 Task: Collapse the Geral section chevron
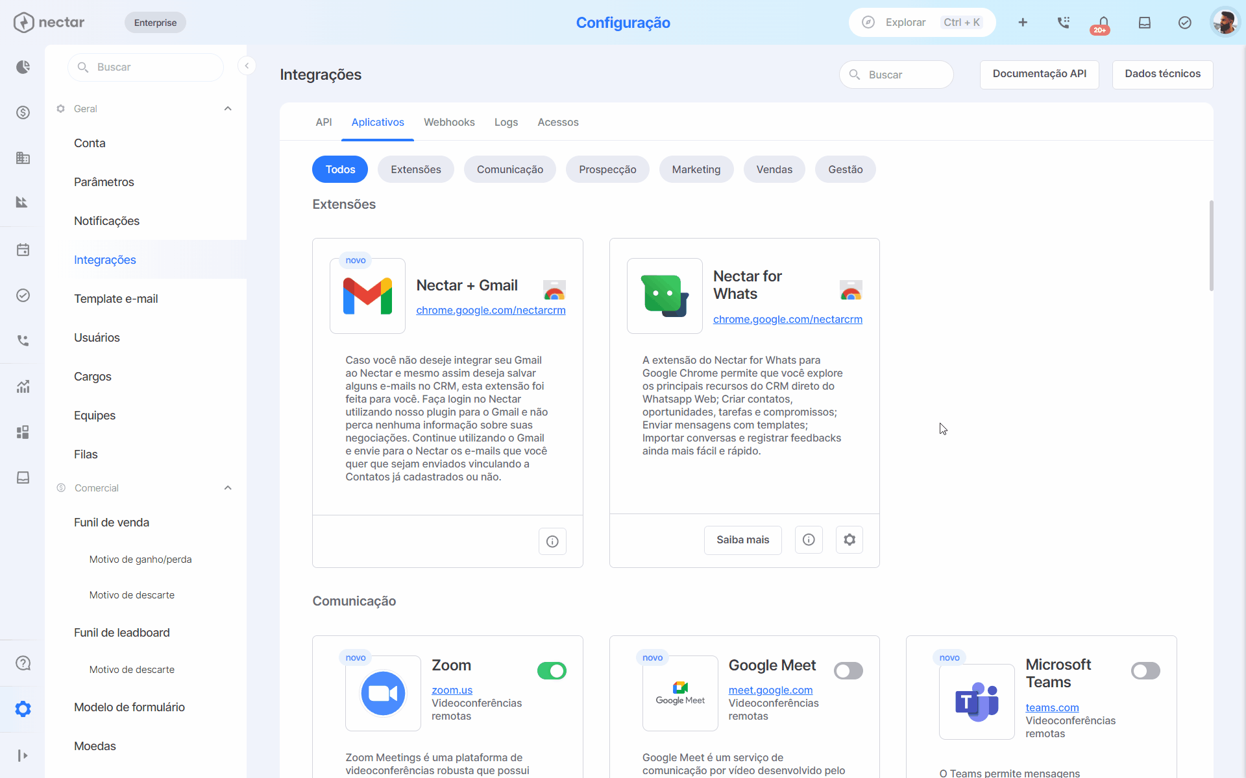click(228, 108)
